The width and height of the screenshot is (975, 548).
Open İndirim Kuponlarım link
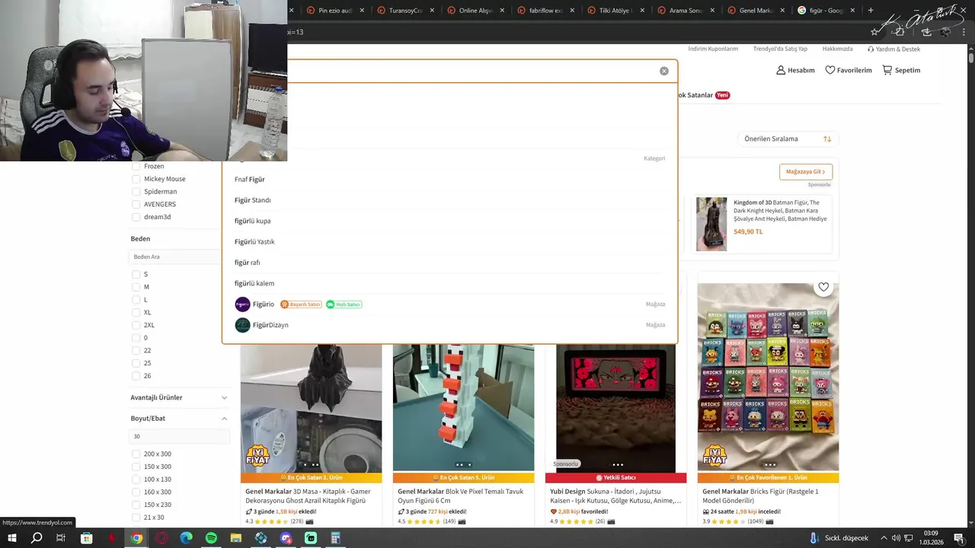(x=713, y=49)
